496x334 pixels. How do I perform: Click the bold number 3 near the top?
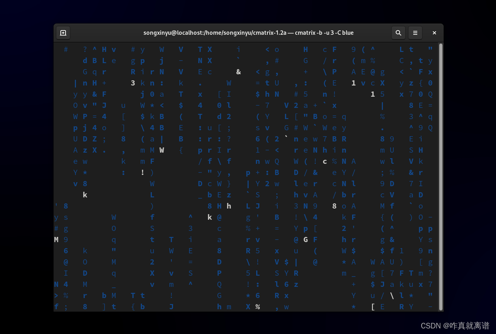tap(133, 83)
